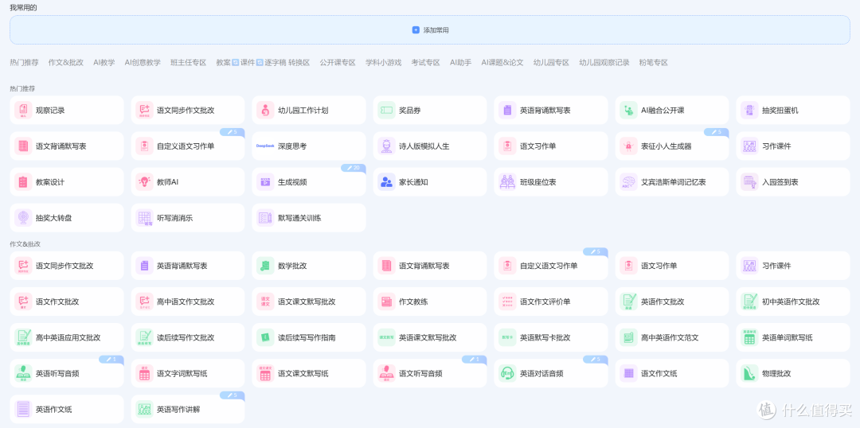Click the 教师AI lightbulb icon
The width and height of the screenshot is (860, 428).
(x=145, y=182)
